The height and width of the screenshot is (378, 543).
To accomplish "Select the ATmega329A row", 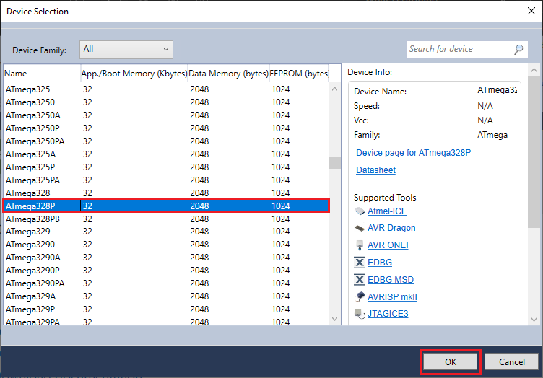I will click(x=166, y=296).
